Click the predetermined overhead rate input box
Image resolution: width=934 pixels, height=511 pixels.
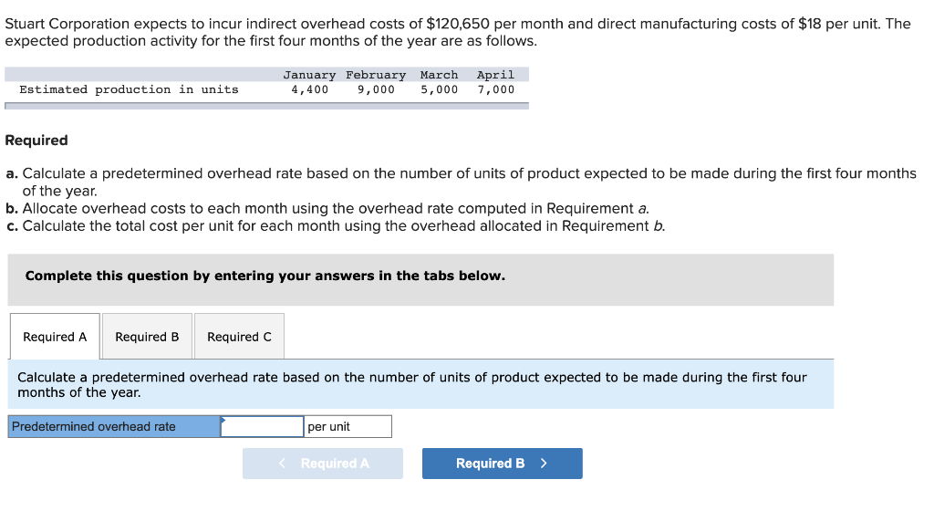(263, 426)
